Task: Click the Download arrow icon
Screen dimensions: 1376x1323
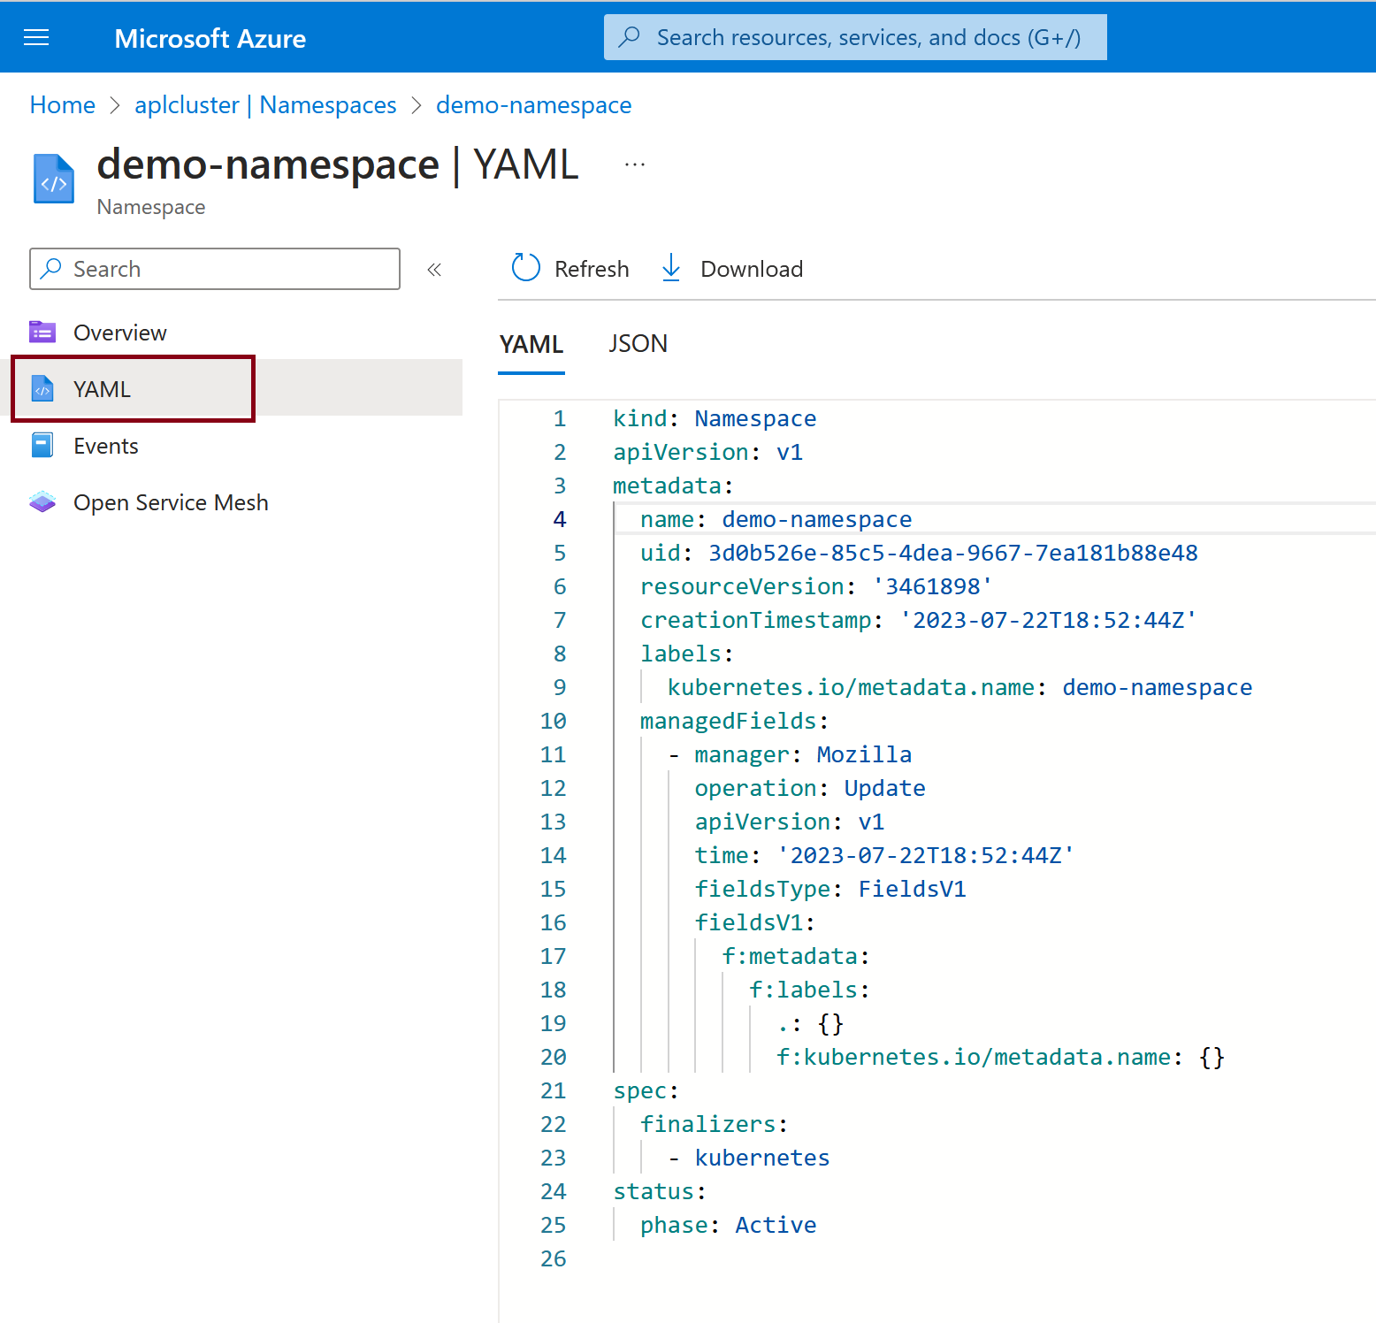Action: point(671,268)
